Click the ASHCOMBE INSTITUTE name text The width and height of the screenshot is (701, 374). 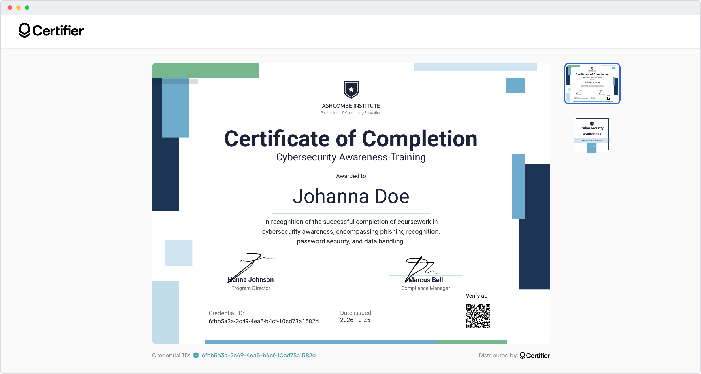351,106
